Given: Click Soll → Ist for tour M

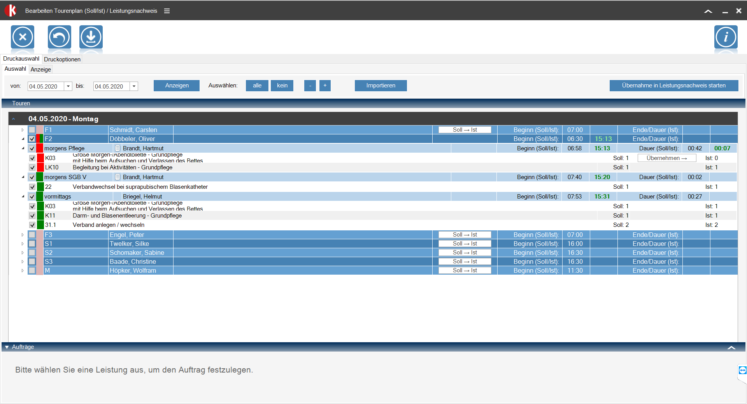Looking at the screenshot, I should pos(465,270).
